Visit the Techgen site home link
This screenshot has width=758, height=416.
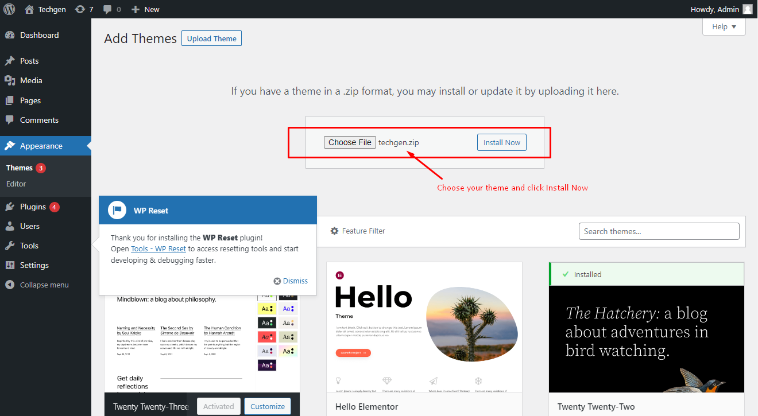tap(45, 9)
